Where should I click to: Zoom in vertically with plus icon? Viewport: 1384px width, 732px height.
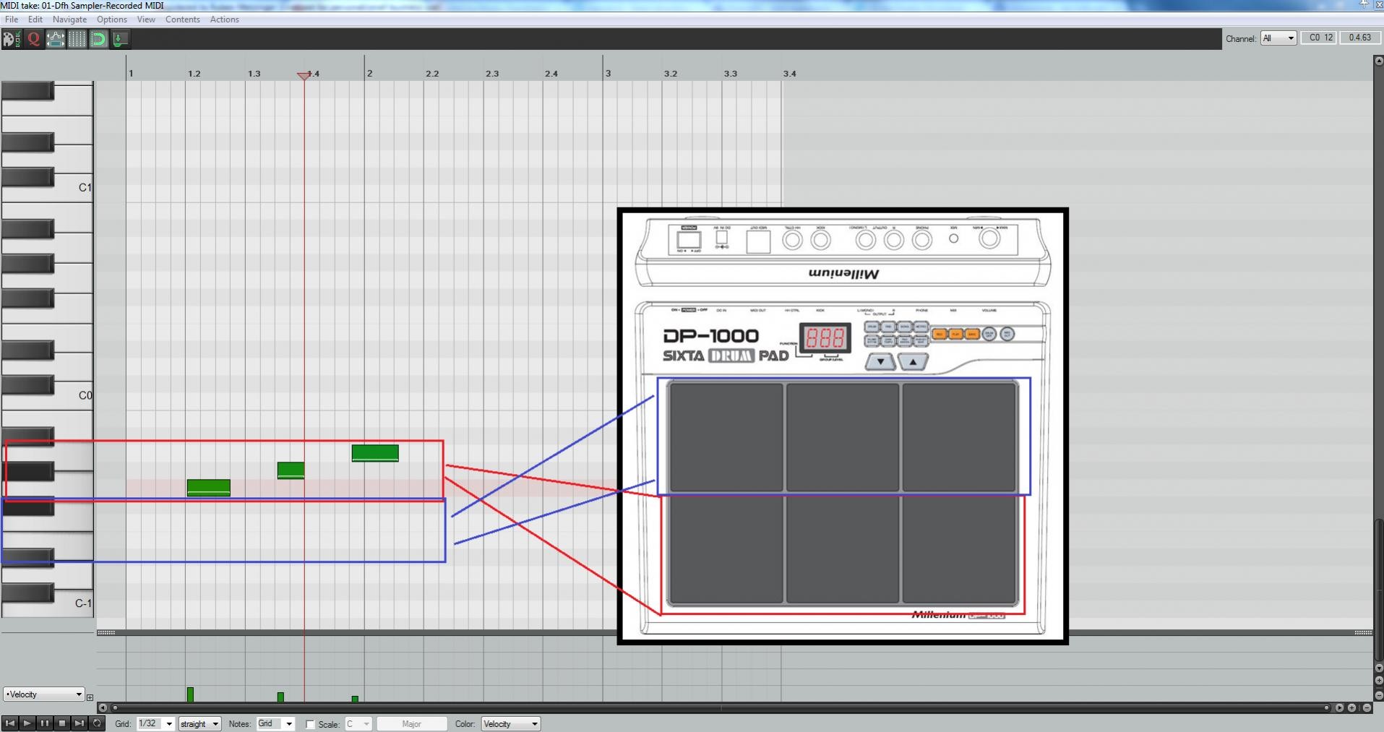click(x=1378, y=681)
